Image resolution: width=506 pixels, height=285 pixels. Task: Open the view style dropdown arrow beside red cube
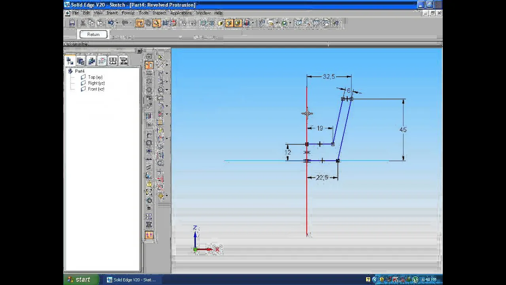coord(253,23)
